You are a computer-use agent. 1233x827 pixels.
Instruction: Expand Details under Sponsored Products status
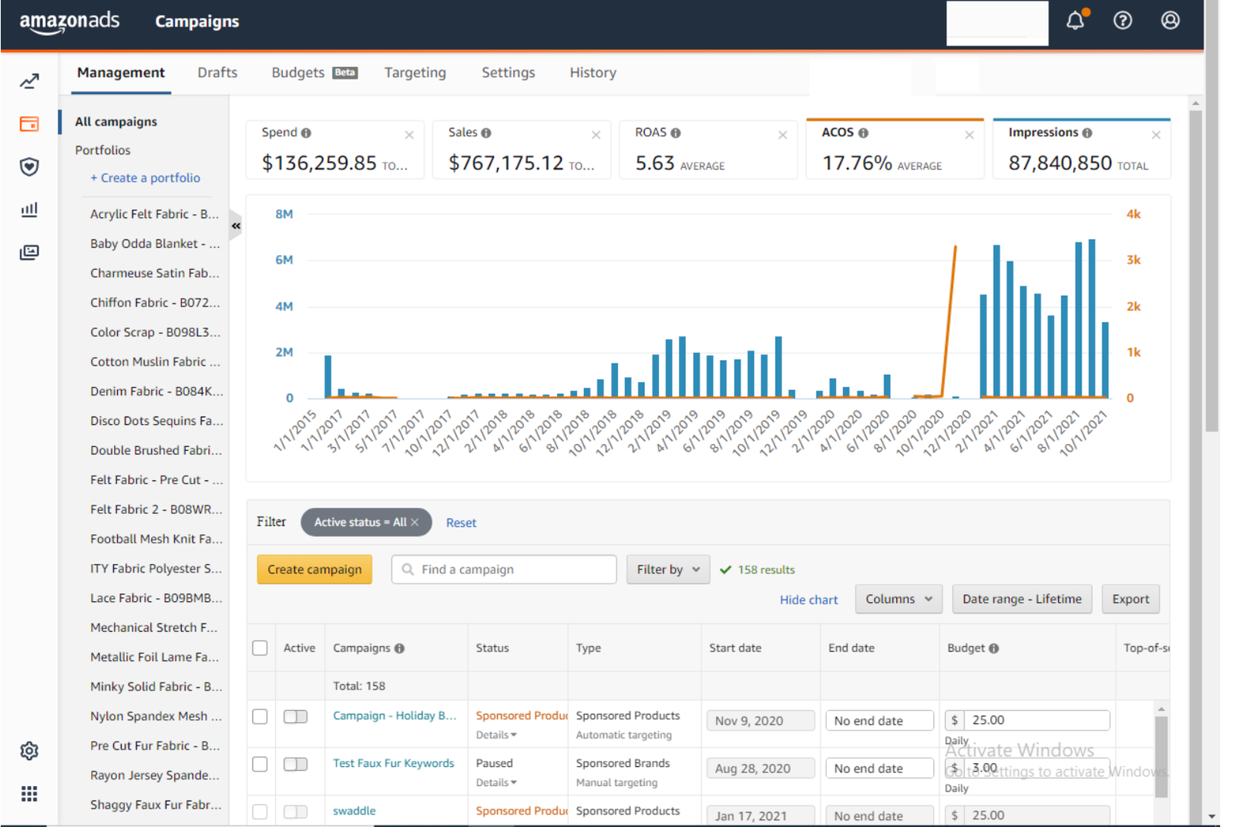coord(496,735)
